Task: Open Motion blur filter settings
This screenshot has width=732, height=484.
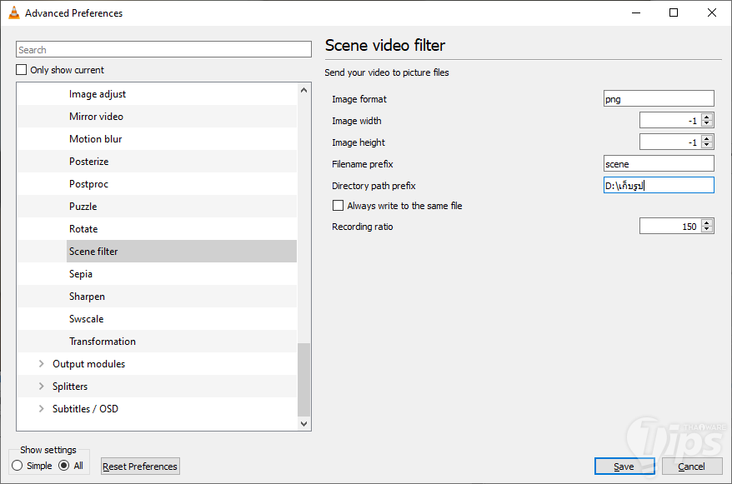Action: click(x=95, y=139)
